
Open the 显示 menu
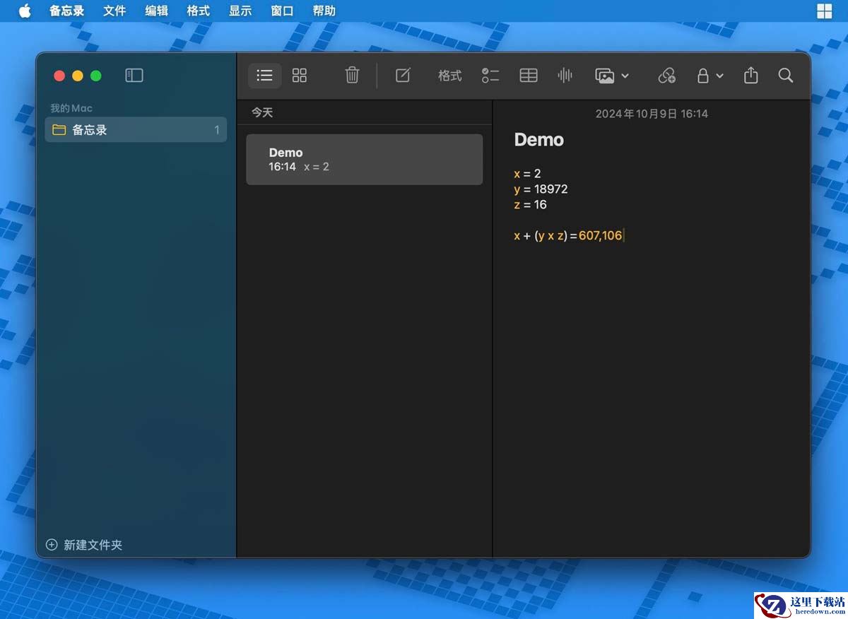(x=240, y=11)
